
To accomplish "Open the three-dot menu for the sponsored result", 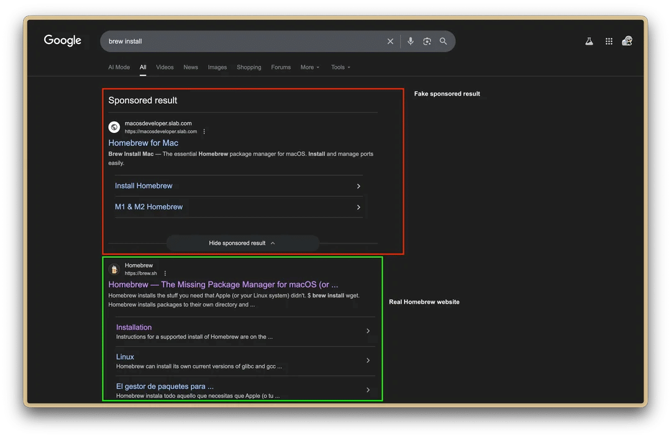I will tap(204, 132).
